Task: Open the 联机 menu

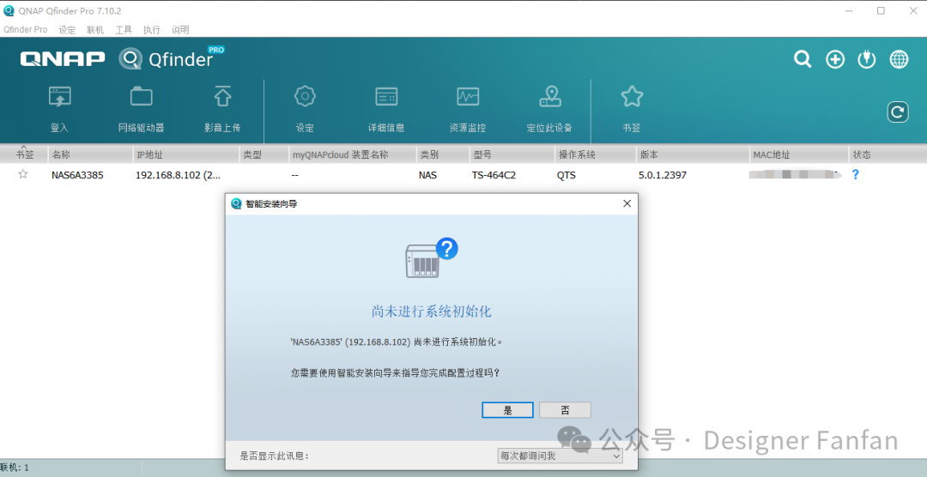Action: pos(95,29)
